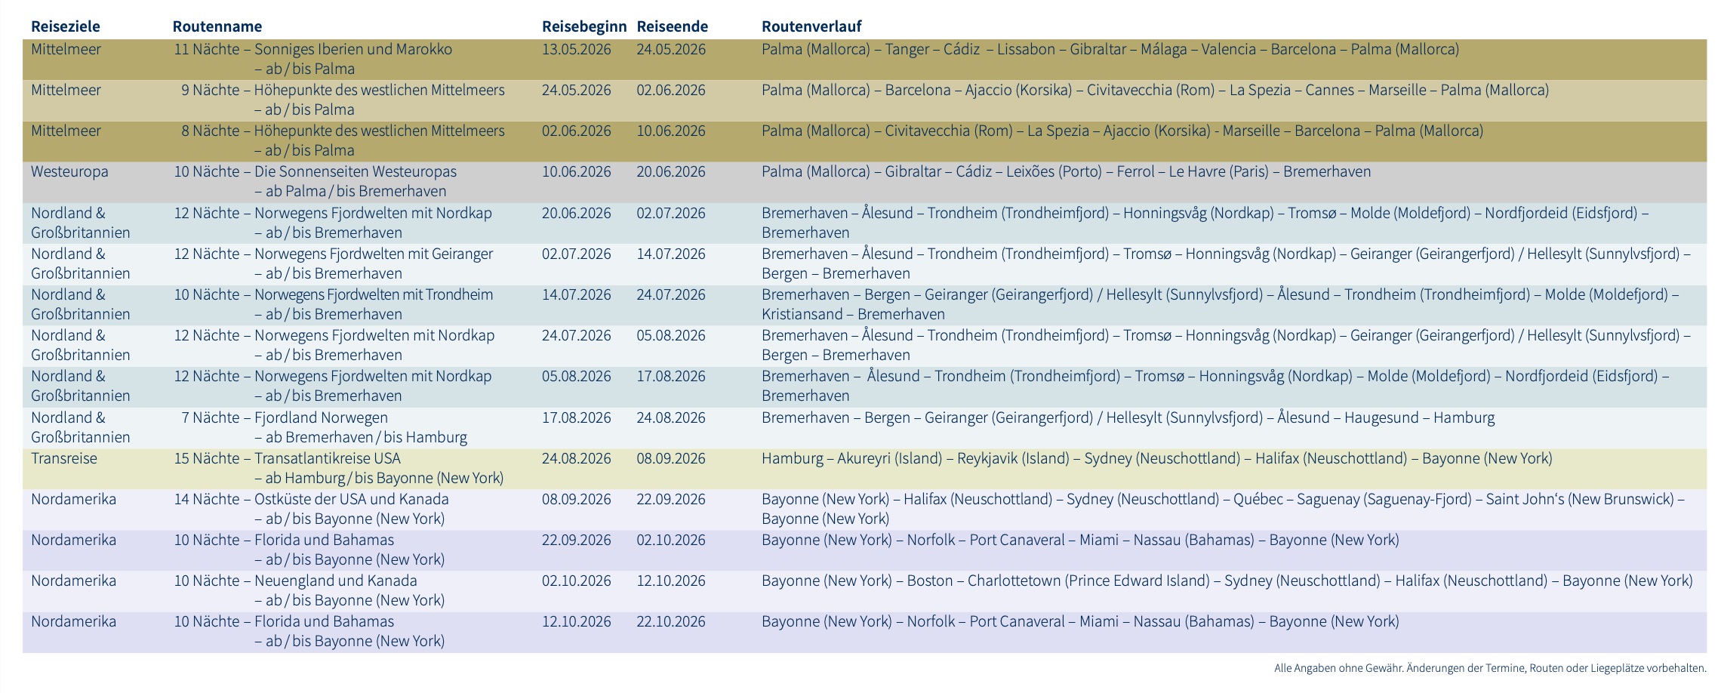Select the Sonniges Iberien und Marokko route
This screenshot has width=1721, height=693.
coord(353,50)
